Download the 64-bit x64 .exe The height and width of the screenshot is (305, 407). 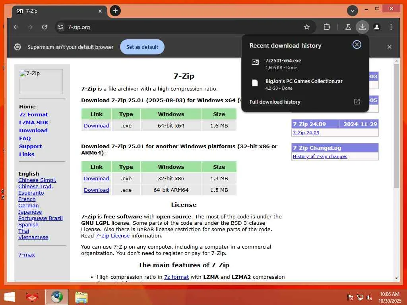tap(96, 126)
